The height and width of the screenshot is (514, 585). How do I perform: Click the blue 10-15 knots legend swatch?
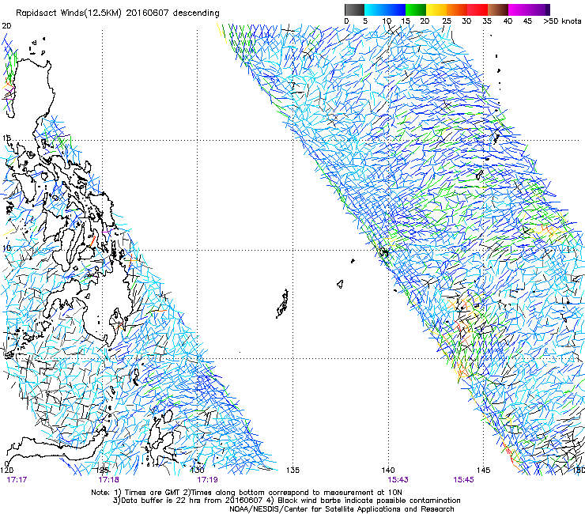395,9
